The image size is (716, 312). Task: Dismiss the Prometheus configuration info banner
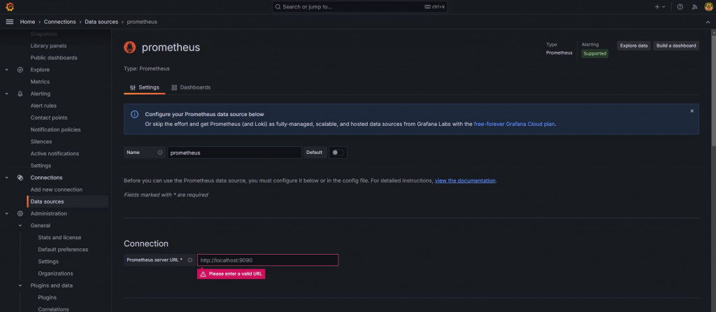692,111
